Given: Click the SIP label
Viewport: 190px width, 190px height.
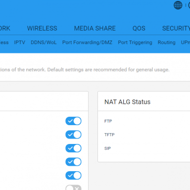Looking at the screenshot, I should [x=107, y=148].
